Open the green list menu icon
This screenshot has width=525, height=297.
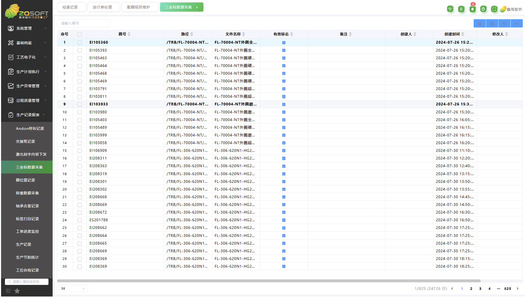tap(461, 9)
